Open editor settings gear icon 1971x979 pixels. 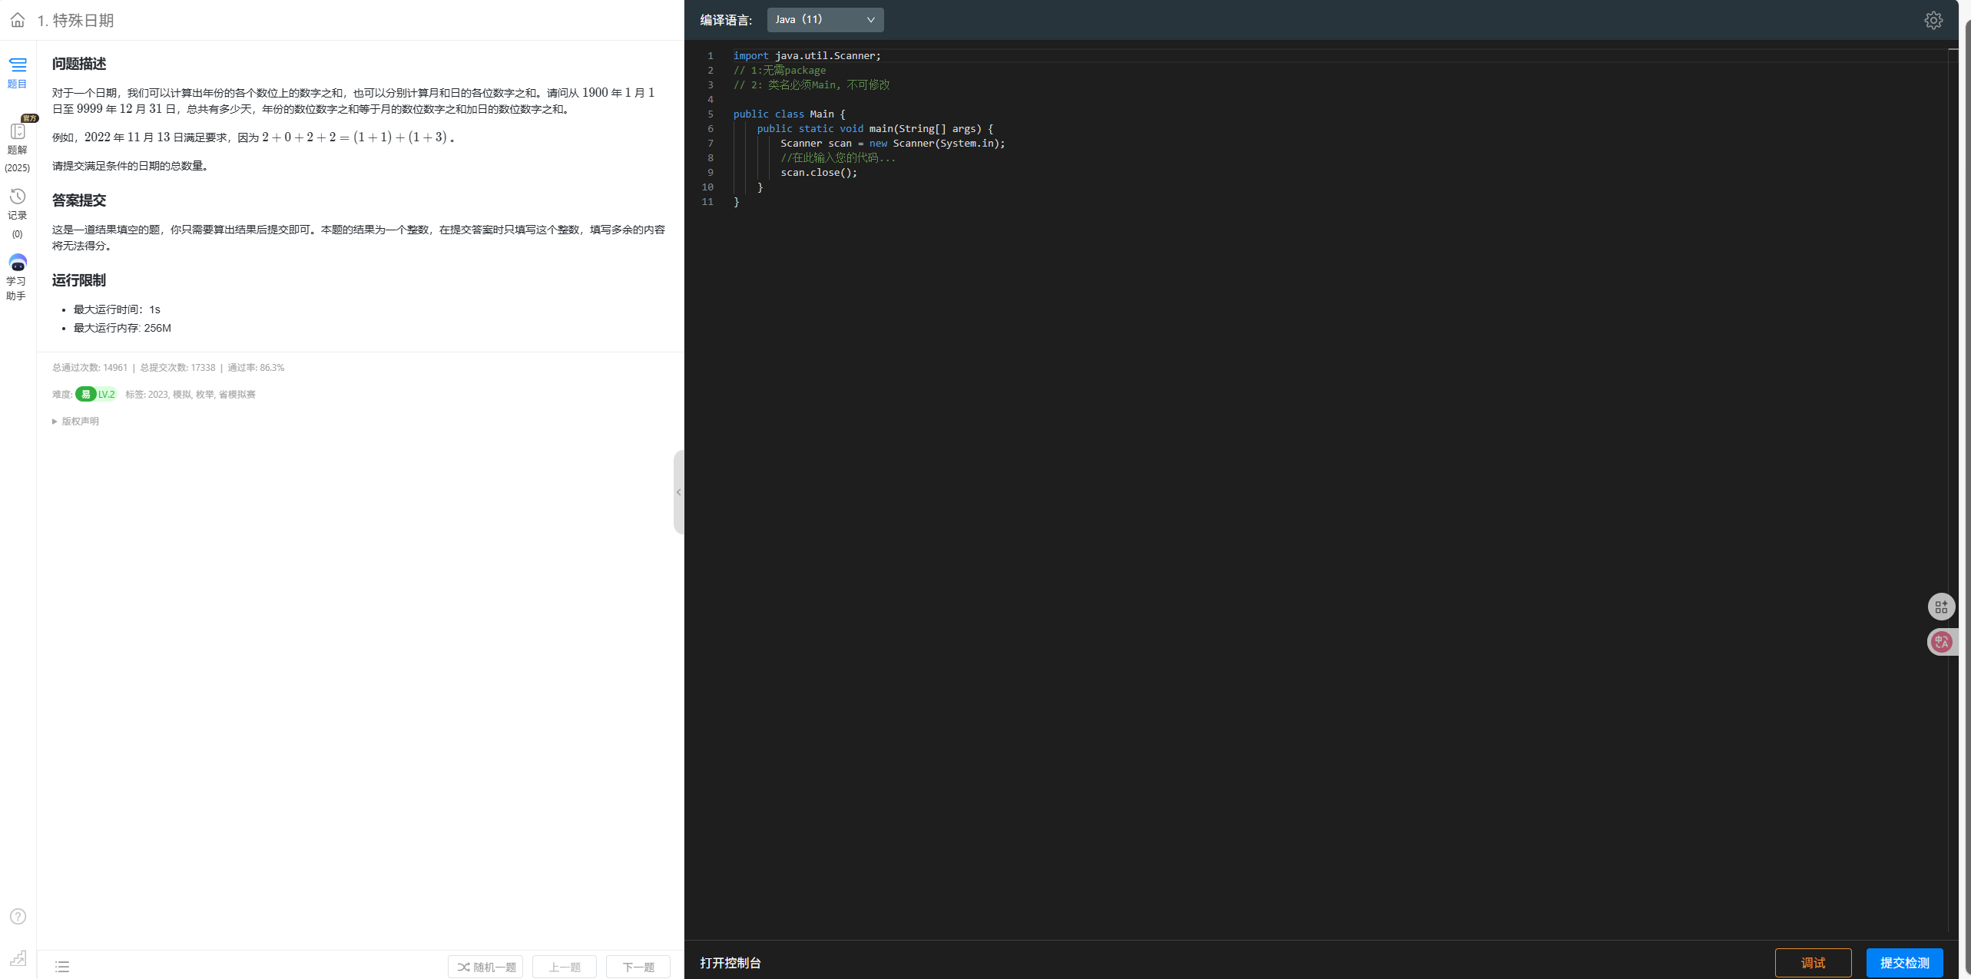(1933, 20)
